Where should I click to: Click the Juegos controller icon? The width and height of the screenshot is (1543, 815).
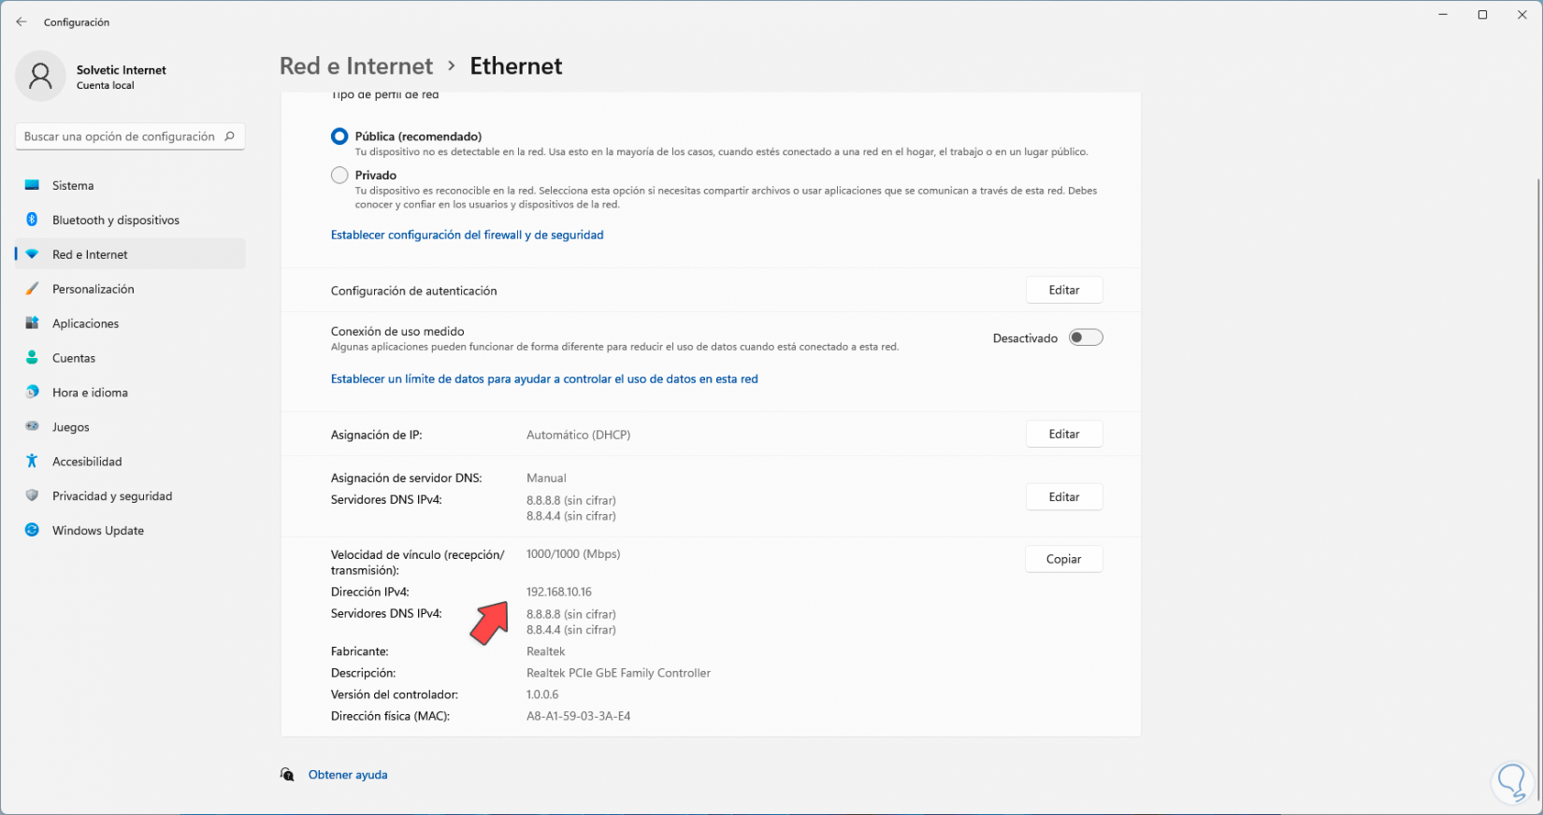click(x=32, y=427)
